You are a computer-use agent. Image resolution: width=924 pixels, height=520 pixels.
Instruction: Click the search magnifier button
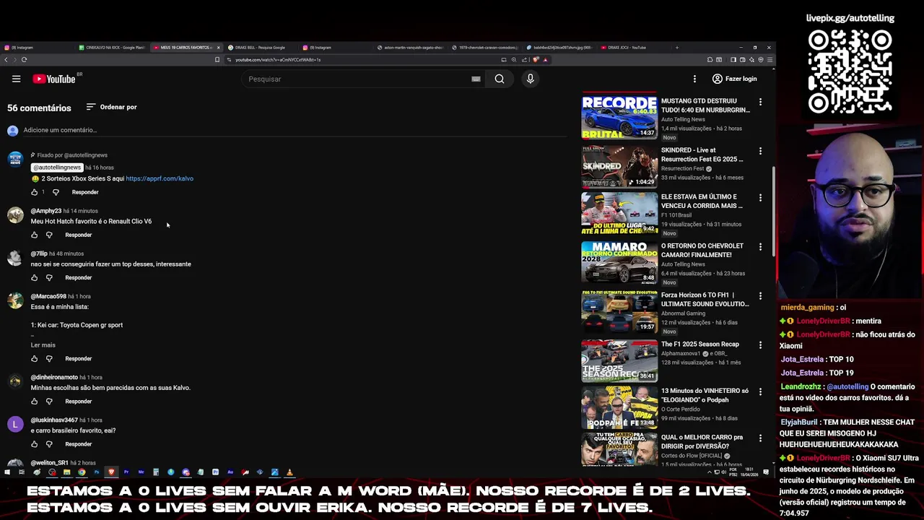pos(500,79)
